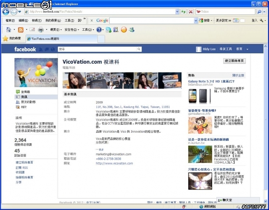Click 更多設定 on the Google toolbar
Image resolution: width=269 pixels, height=210 pixels.
click(x=223, y=21)
